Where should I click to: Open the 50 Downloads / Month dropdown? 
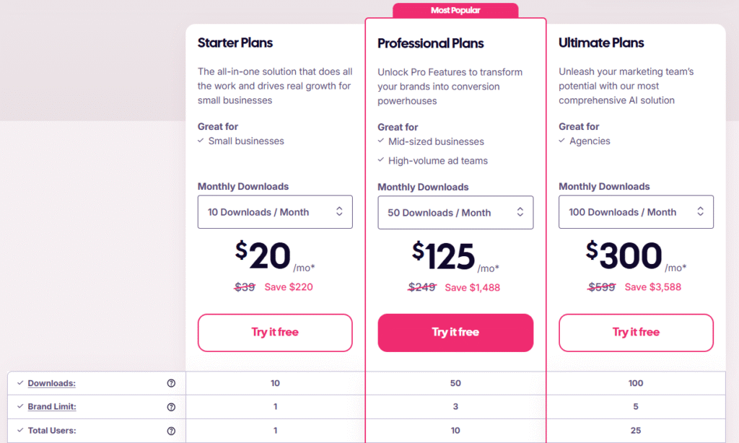click(455, 212)
